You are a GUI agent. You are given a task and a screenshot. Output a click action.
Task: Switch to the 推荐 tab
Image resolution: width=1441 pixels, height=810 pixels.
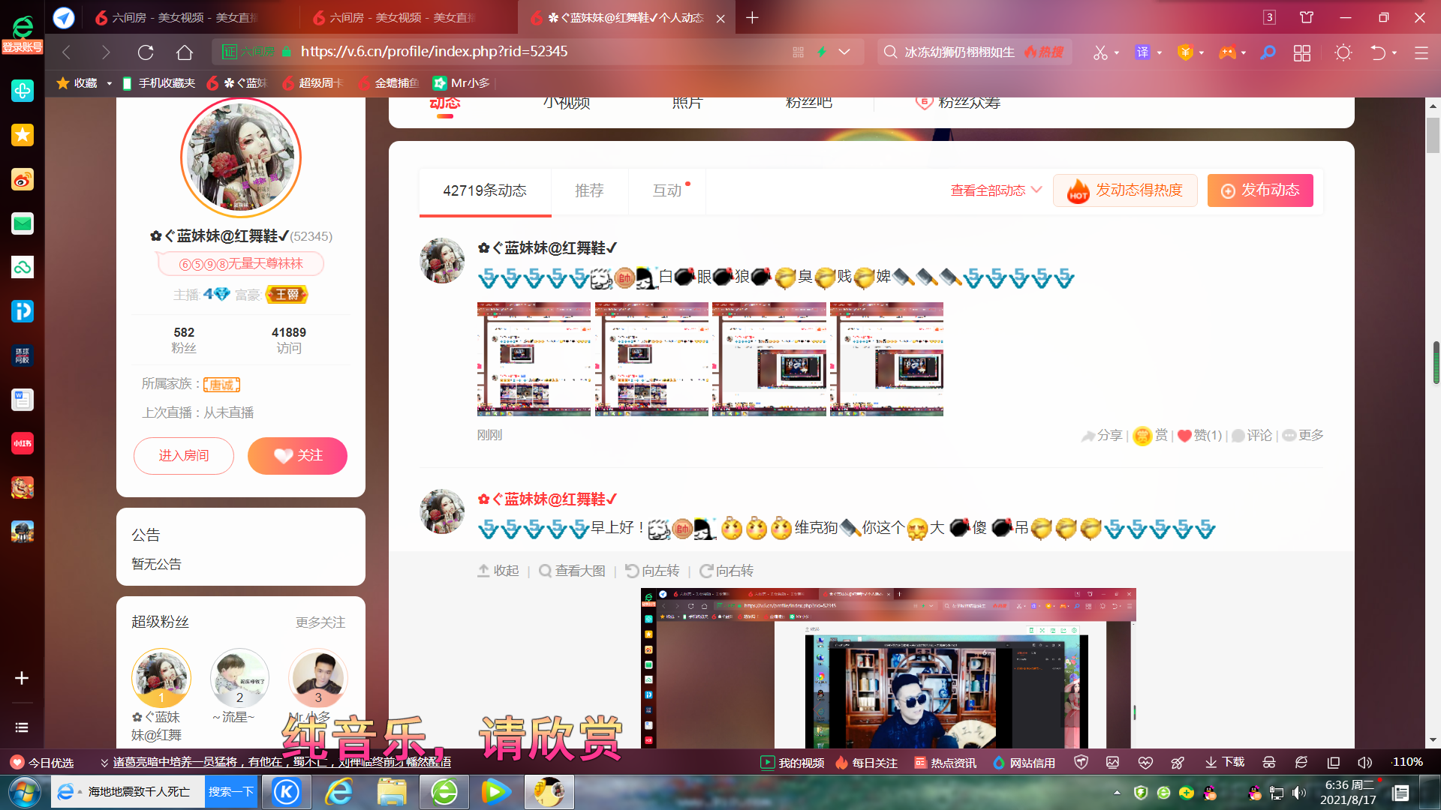pyautogui.click(x=589, y=190)
